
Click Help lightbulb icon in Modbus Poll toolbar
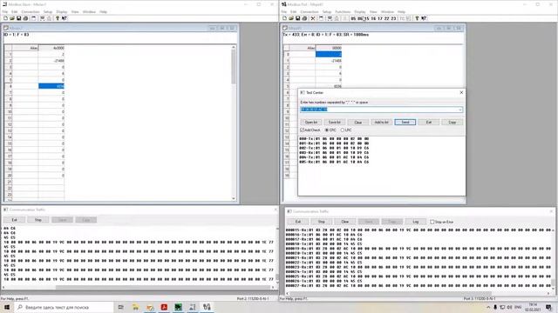click(417, 18)
